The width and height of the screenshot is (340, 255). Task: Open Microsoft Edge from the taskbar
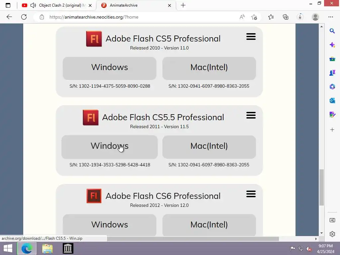point(27,248)
